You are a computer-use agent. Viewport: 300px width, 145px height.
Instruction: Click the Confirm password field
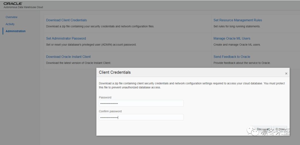pos(141,117)
